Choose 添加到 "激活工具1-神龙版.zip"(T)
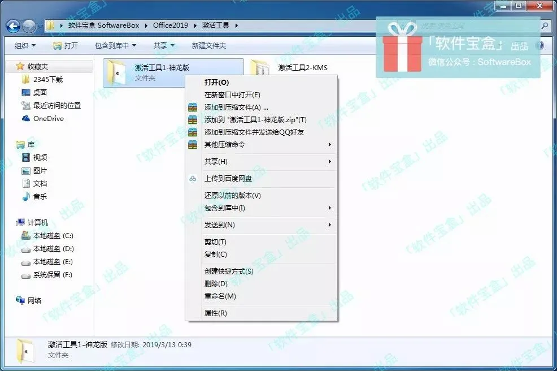Image resolution: width=557 pixels, height=371 pixels. tap(262, 119)
